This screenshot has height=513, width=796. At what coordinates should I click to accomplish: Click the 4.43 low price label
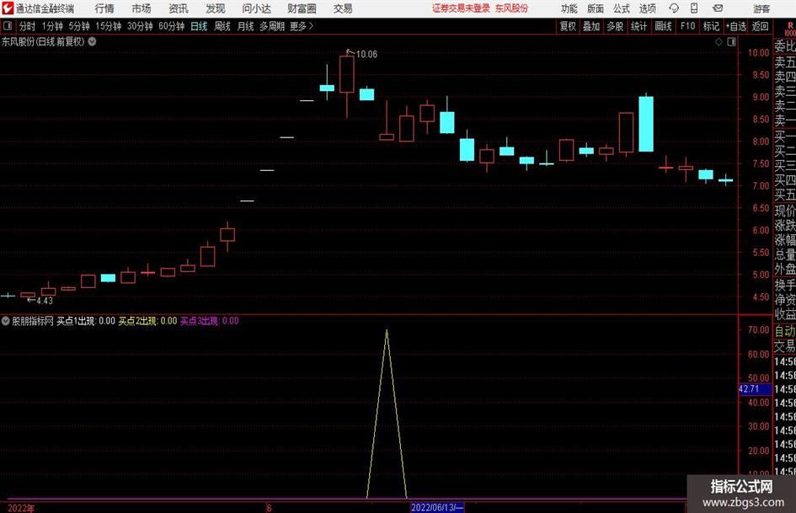click(x=45, y=301)
